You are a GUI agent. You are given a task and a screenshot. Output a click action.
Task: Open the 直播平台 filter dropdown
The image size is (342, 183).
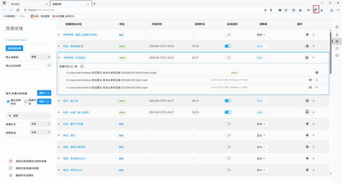41,124
